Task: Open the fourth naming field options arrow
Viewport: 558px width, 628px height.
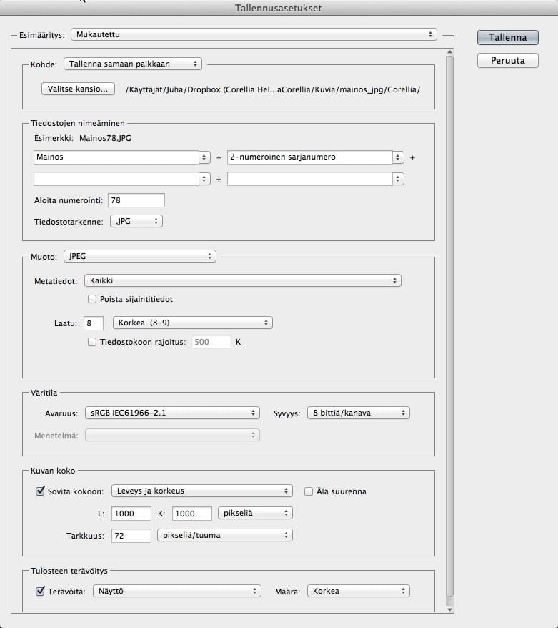Action: click(398, 179)
